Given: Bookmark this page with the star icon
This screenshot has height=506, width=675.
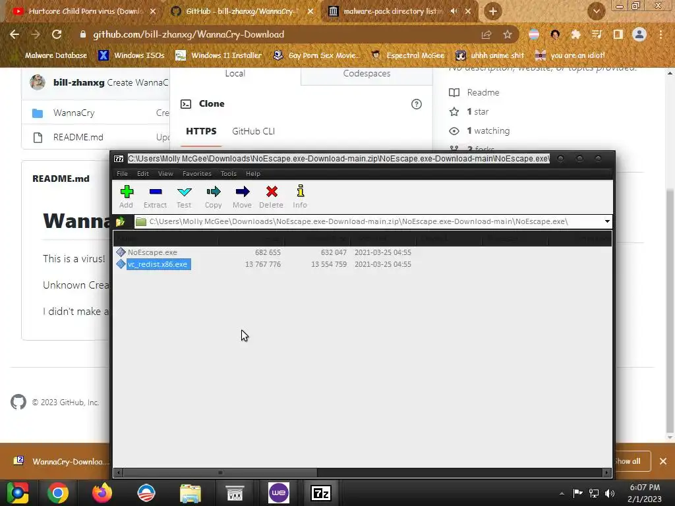Looking at the screenshot, I should pos(508,35).
